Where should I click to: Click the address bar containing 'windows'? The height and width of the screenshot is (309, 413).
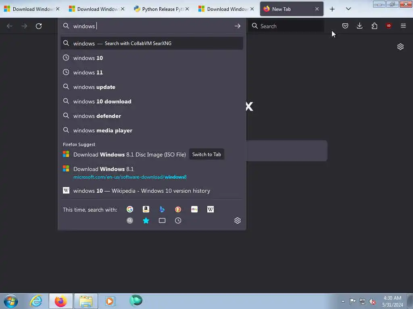coord(152,26)
